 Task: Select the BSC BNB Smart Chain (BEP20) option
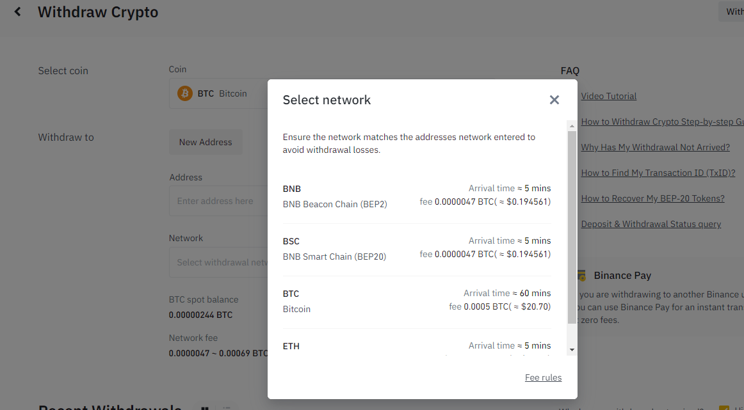tap(416, 249)
